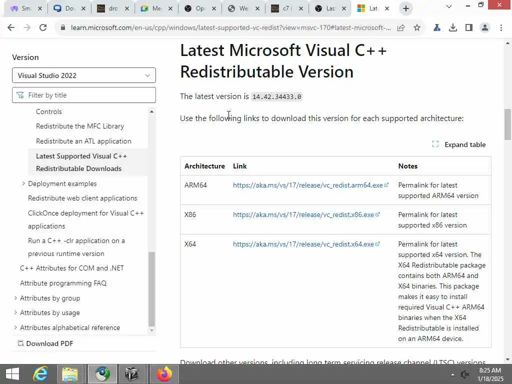
Task: Open the 7-Zip taskbar icon
Action: pos(132,374)
